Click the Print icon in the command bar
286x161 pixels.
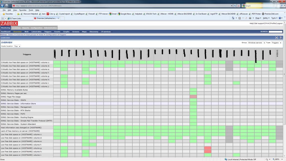[250, 18]
